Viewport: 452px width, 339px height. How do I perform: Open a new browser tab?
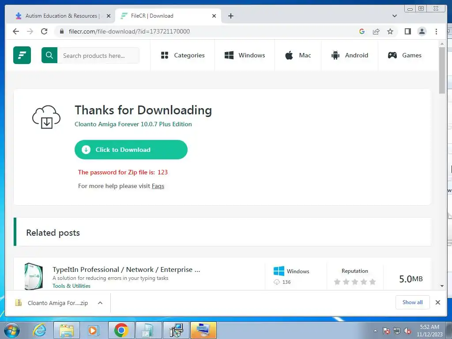point(230,16)
